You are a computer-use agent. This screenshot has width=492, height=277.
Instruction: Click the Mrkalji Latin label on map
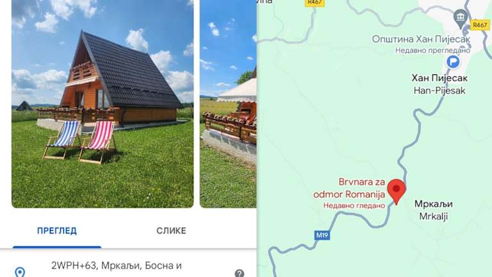(433, 216)
